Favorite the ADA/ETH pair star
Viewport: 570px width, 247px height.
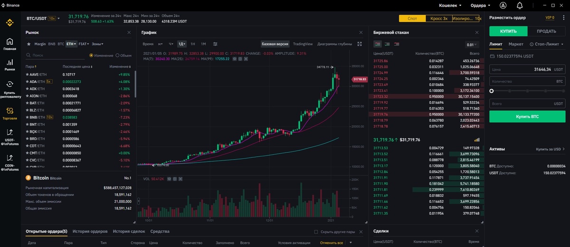pos(27,82)
